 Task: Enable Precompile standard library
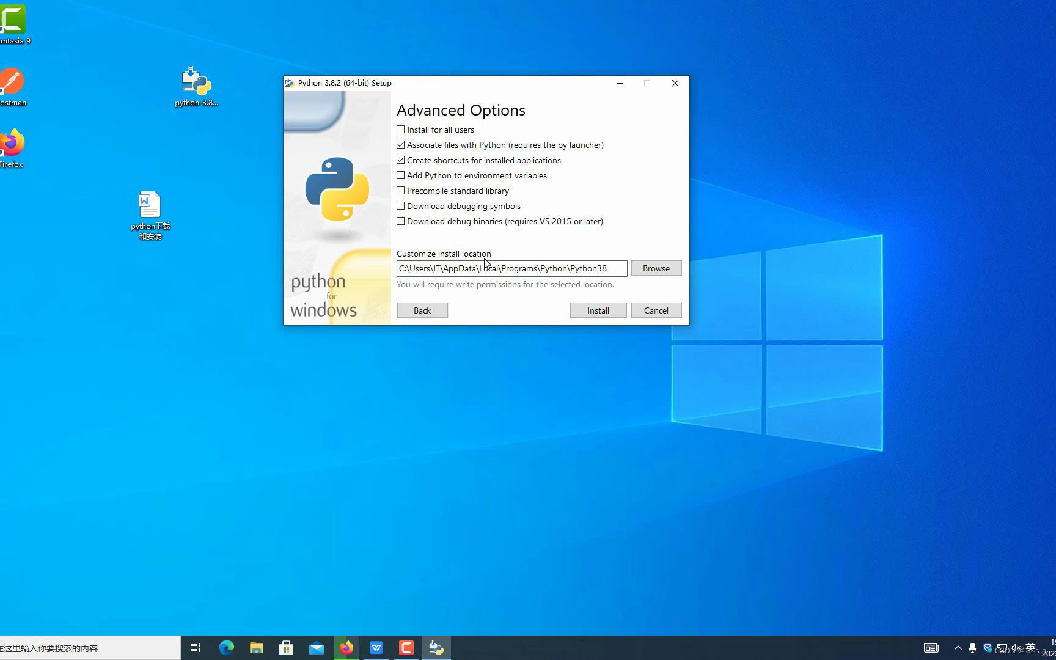pos(401,191)
